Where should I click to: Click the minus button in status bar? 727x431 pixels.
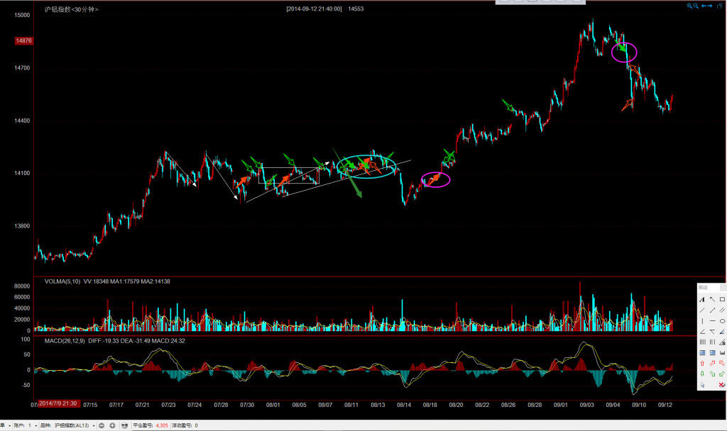(102, 425)
